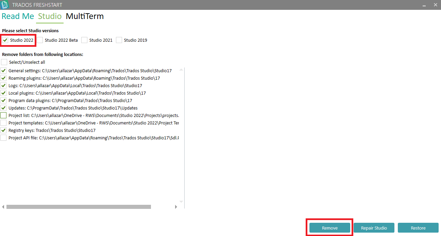
Task: Click the Trados Freshstart app icon
Action: click(5, 5)
